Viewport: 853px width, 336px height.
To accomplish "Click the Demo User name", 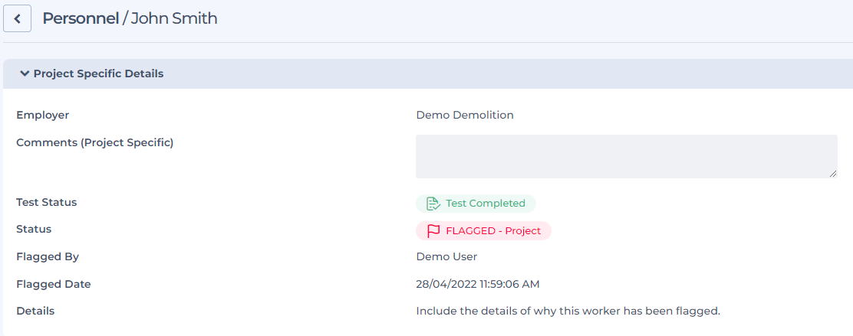I will [x=446, y=257].
